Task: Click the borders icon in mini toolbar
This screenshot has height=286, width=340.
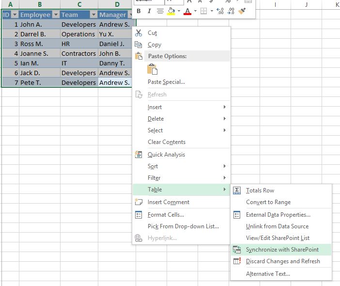Action: click(203, 11)
